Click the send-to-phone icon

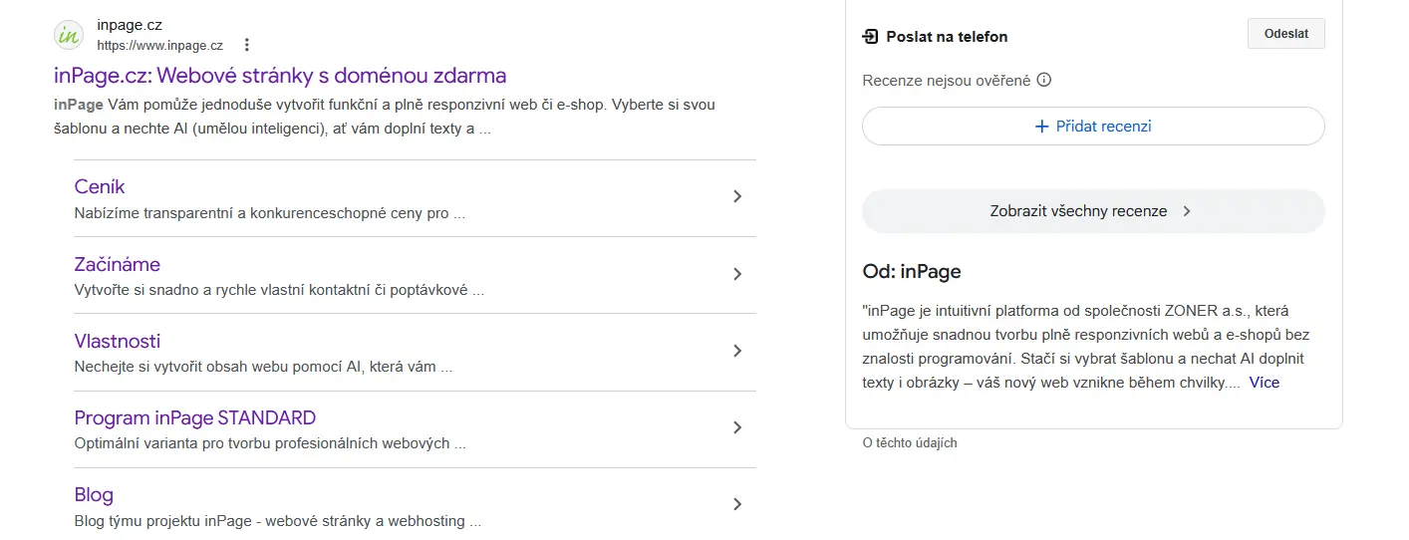coord(870,37)
